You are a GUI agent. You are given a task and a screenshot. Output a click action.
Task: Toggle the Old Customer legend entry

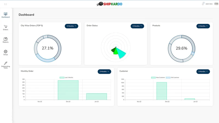click(x=172, y=78)
